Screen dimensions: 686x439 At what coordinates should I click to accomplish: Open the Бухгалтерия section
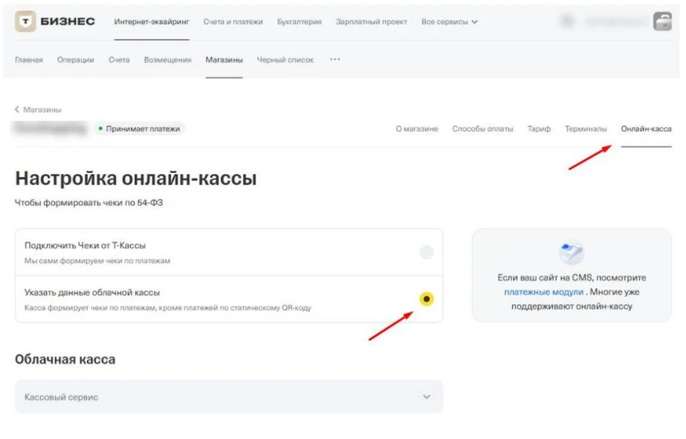tap(299, 22)
